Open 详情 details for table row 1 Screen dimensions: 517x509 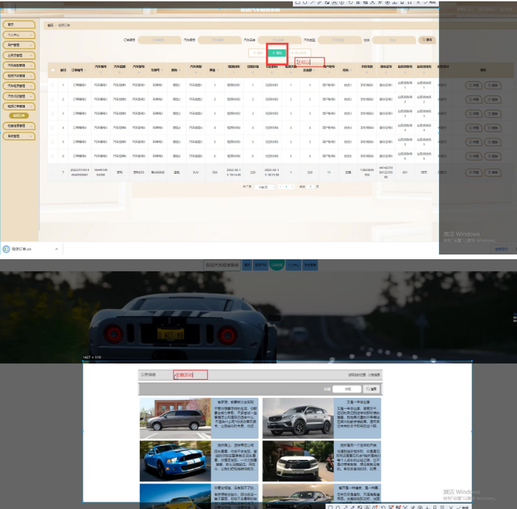click(x=474, y=86)
